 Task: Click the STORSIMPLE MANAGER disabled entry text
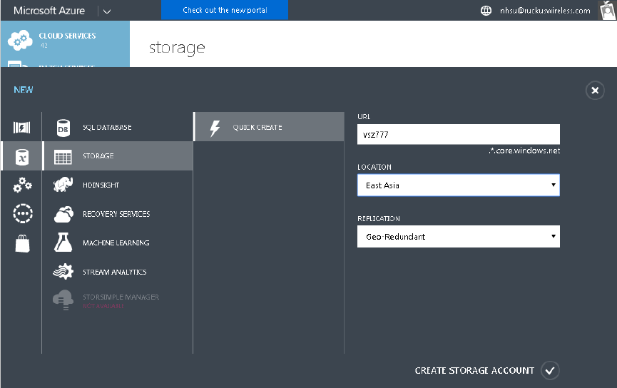[121, 297]
